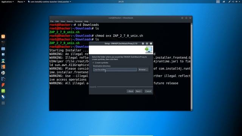Image resolution: width=242 pixels, height=136 pixels.
Task: Open the terminal Help menu
Action: pyautogui.click(x=86, y=22)
